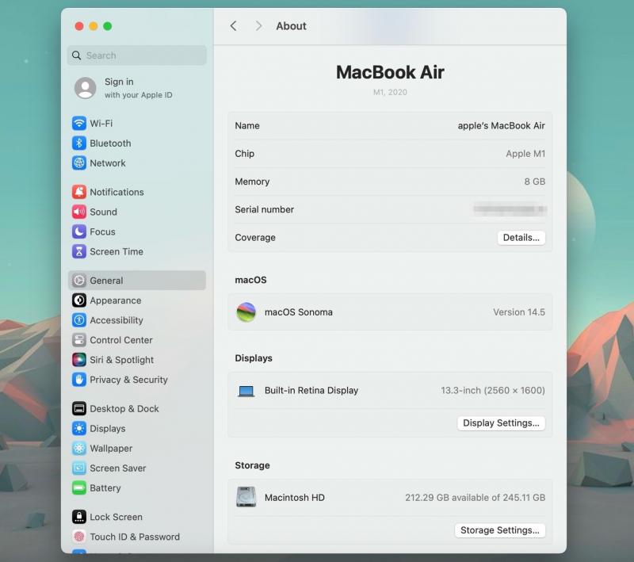The image size is (634, 562).
Task: Click the computer name apple's MacBook Air
Action: coord(502,126)
